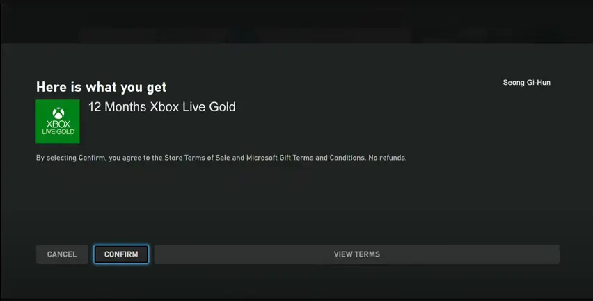Screen dimensions: 593x301
Task: Click the word Gold in product title
Action: [x=222, y=107]
